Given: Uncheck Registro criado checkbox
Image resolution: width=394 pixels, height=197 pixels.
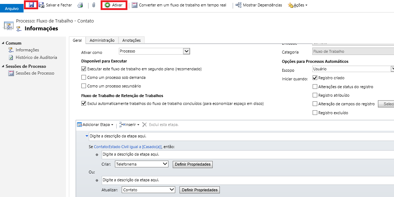Looking at the screenshot, I should click(x=315, y=78).
